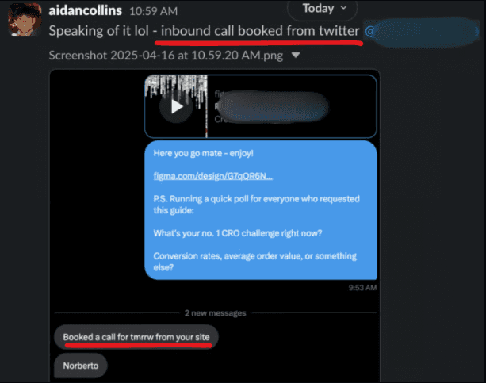The height and width of the screenshot is (383, 486).
Task: Click the 9:53 AM sent time
Action: (362, 288)
